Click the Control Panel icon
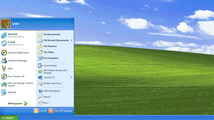 click(x=40, y=65)
